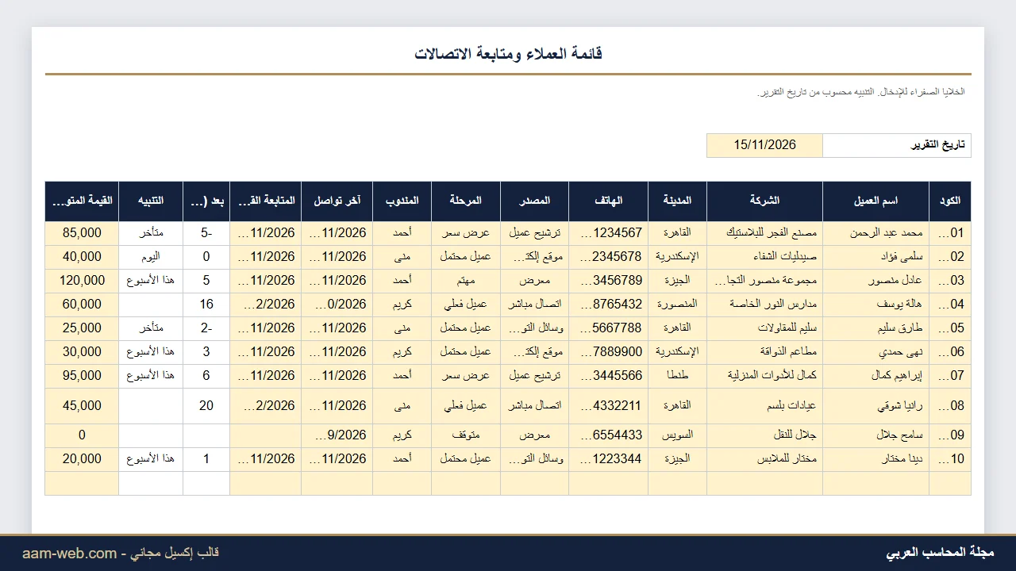Click the customer name 'إبراهيم كمال'
Screen dimensions: 1016x571
(x=897, y=376)
